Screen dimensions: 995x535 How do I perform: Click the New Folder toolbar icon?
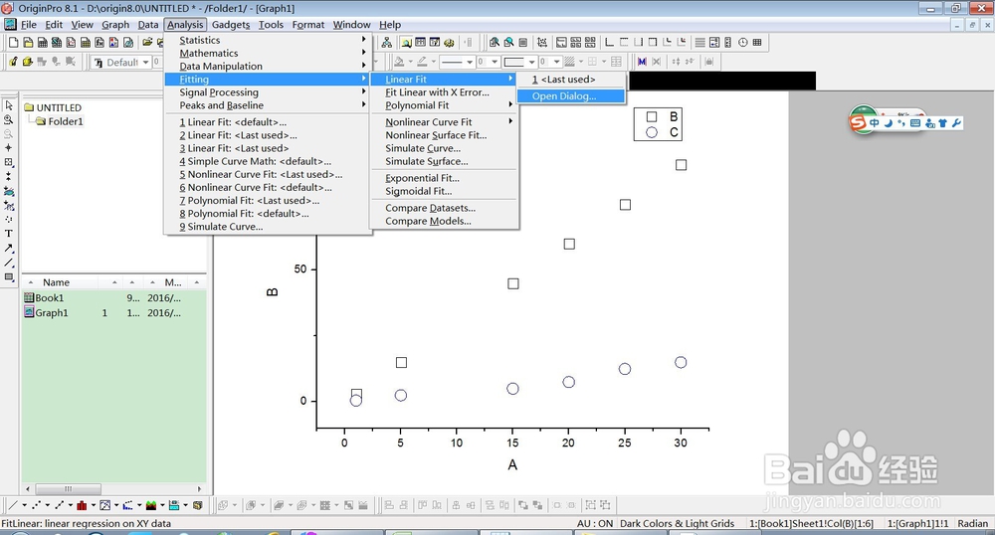(x=27, y=43)
